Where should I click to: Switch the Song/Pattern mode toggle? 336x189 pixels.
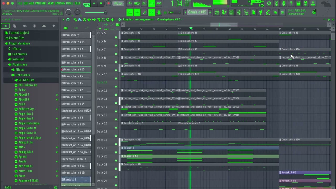(x=86, y=4)
